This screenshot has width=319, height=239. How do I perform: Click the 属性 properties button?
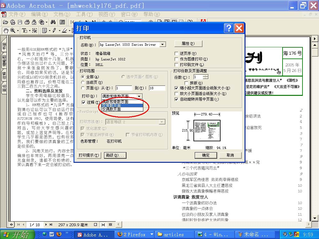point(188,44)
